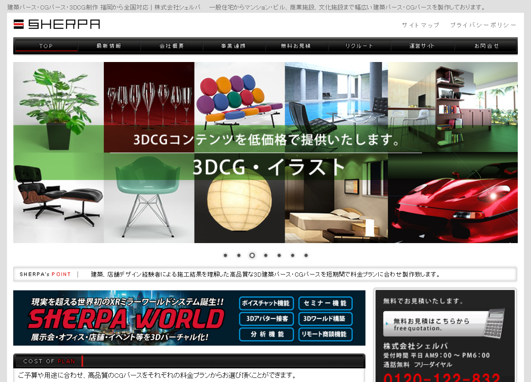Open the 最新情報 menu item

109,46
